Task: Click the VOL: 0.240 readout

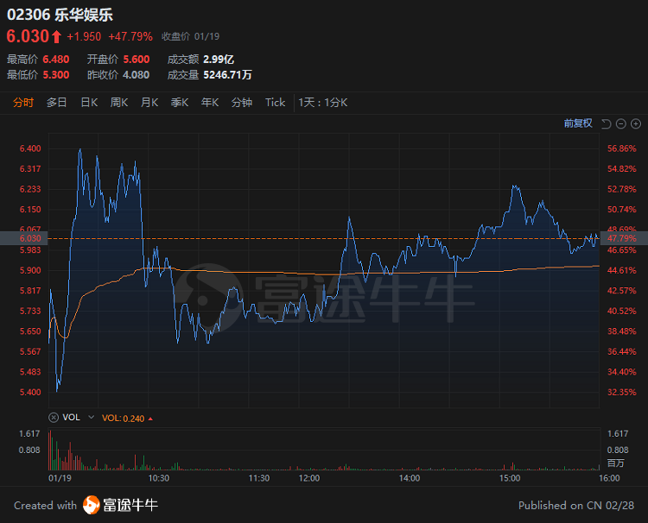Action: click(124, 419)
